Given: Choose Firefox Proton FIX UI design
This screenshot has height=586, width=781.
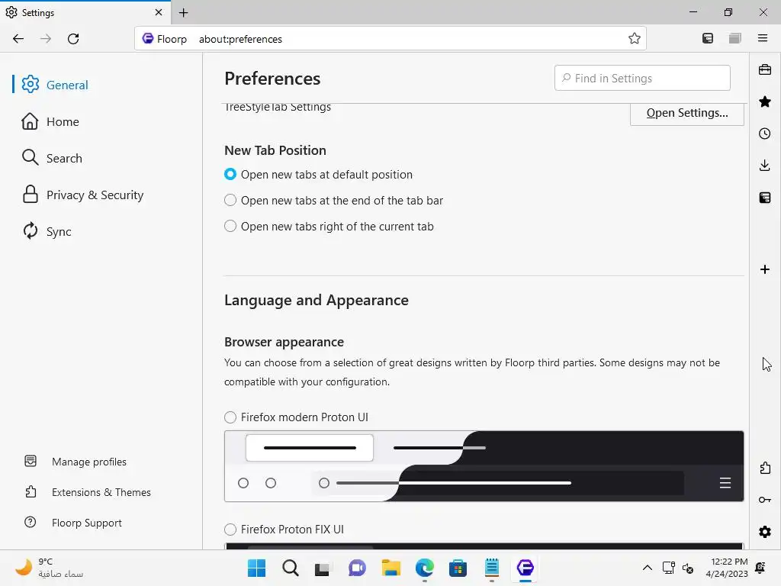Looking at the screenshot, I should [x=230, y=530].
